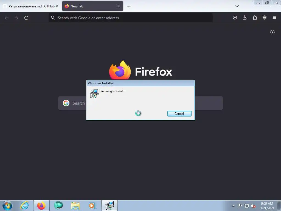
Task: Click the Show desktop strip
Action: [x=279, y=206]
